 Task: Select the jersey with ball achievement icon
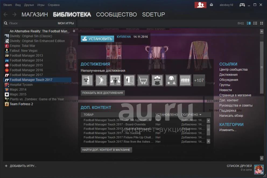click(x=171, y=80)
